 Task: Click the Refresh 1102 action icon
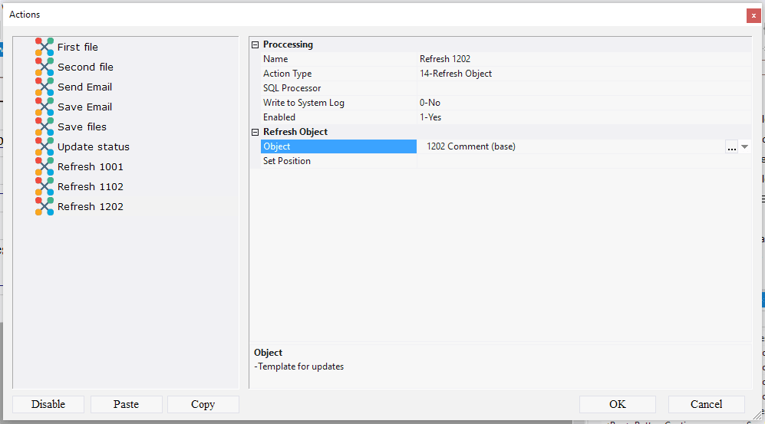[x=45, y=186]
